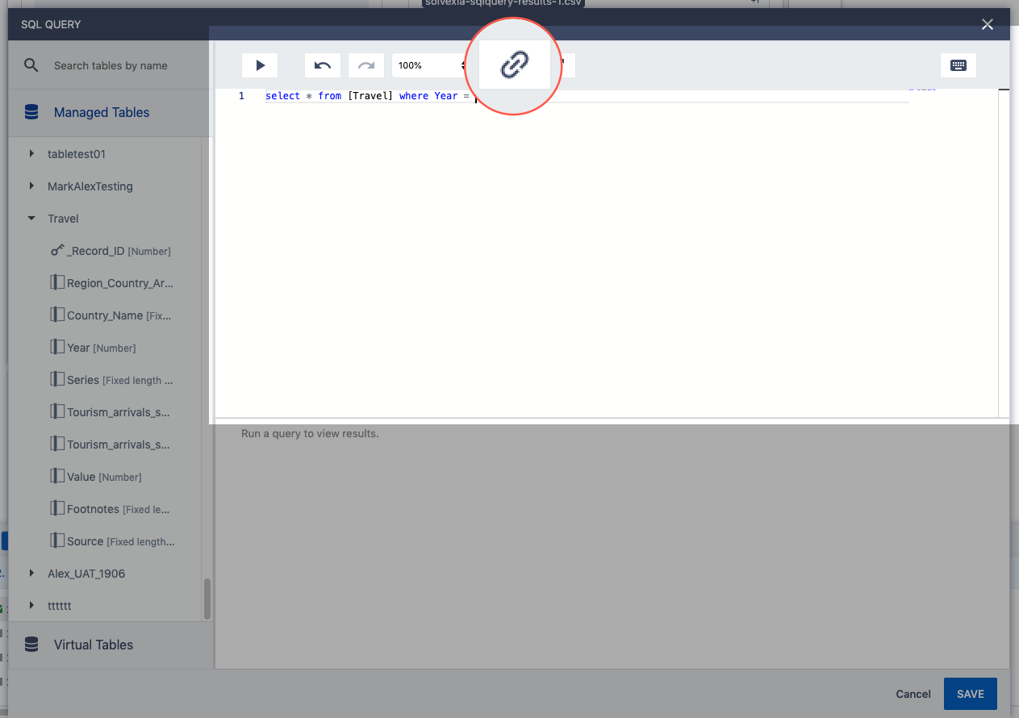This screenshot has height=718, width=1019.
Task: Click the redo arrow icon
Action: [x=366, y=65]
